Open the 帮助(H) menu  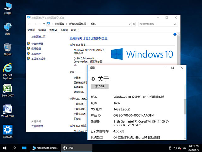(x=75, y=30)
